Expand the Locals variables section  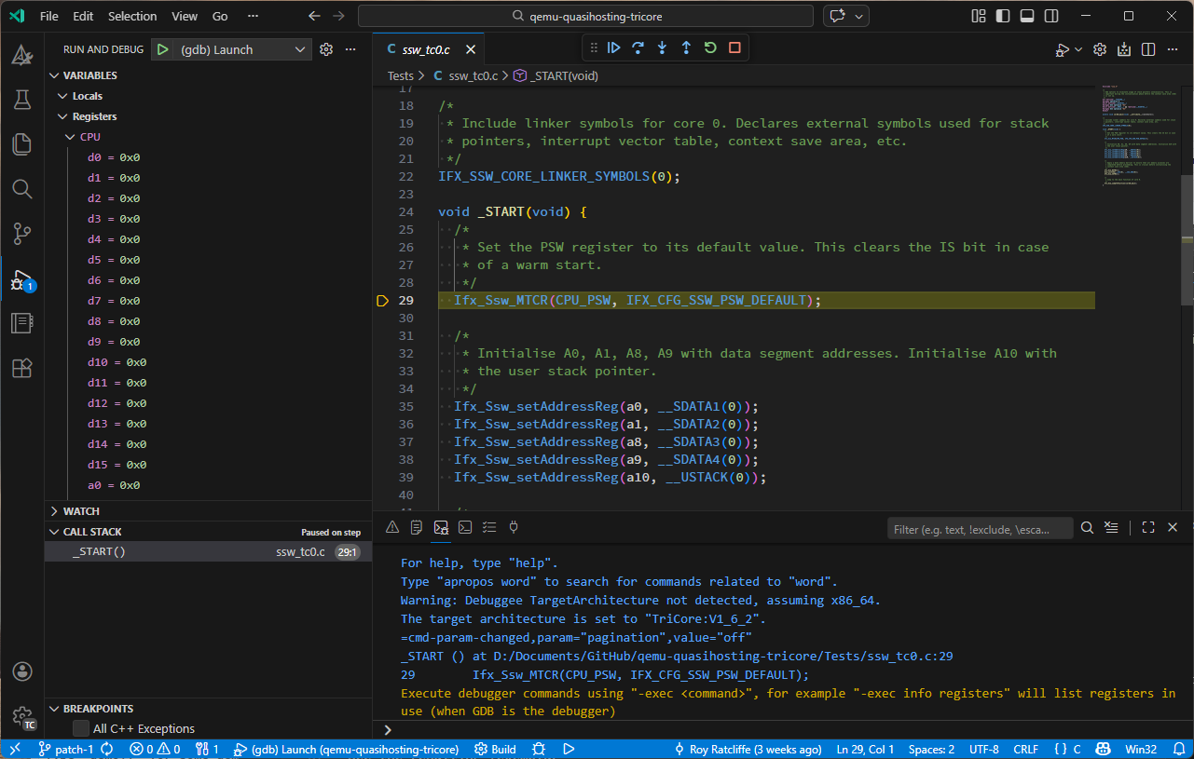tap(88, 96)
